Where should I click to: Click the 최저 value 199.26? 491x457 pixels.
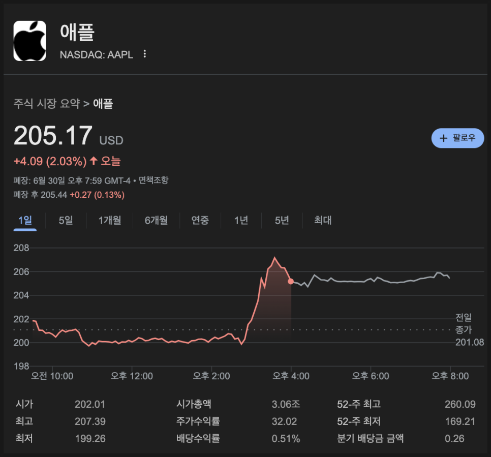click(90, 439)
